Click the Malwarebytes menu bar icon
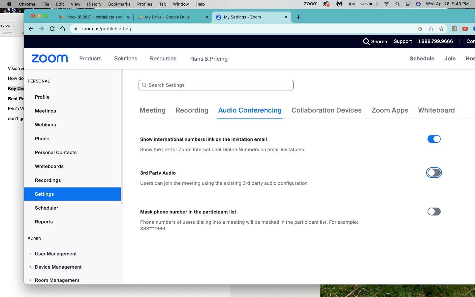The height and width of the screenshot is (297, 475). pyautogui.click(x=339, y=4)
